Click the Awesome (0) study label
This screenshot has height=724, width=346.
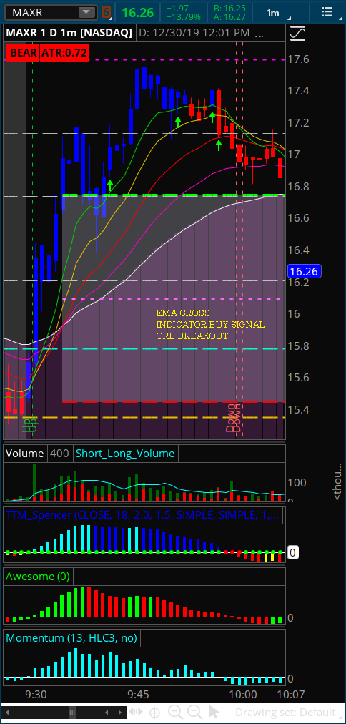37,576
